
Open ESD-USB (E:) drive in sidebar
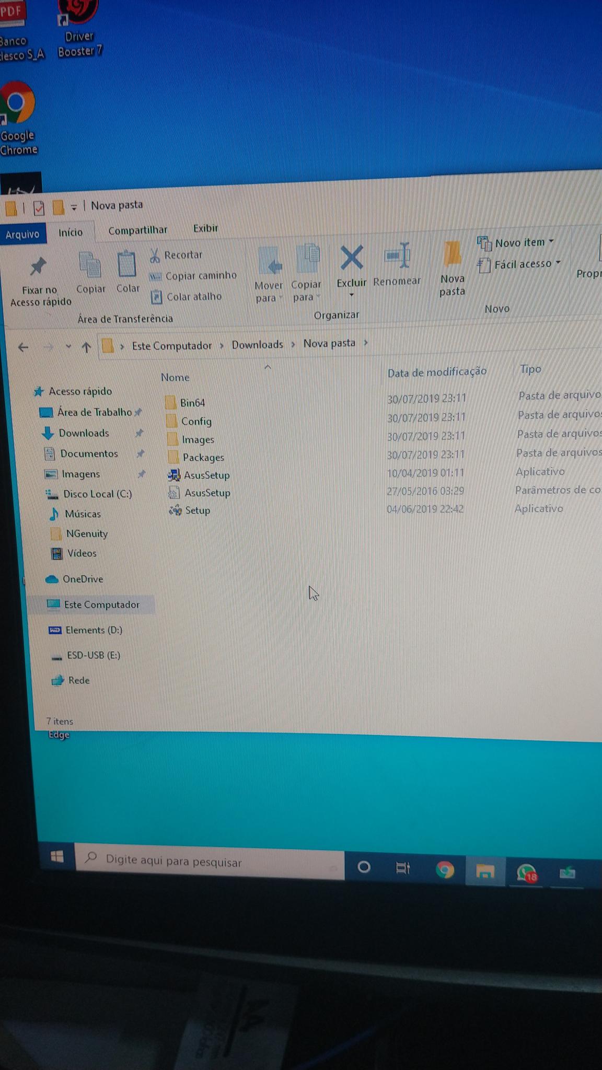click(x=86, y=655)
